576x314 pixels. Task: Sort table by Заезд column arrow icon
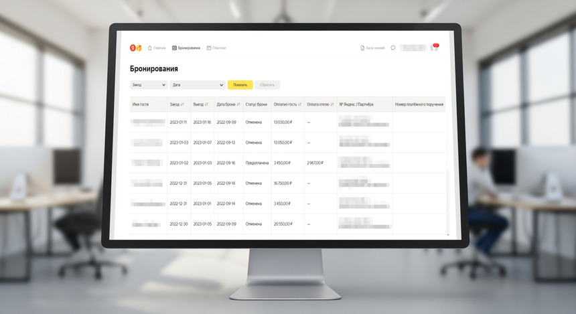click(x=183, y=104)
